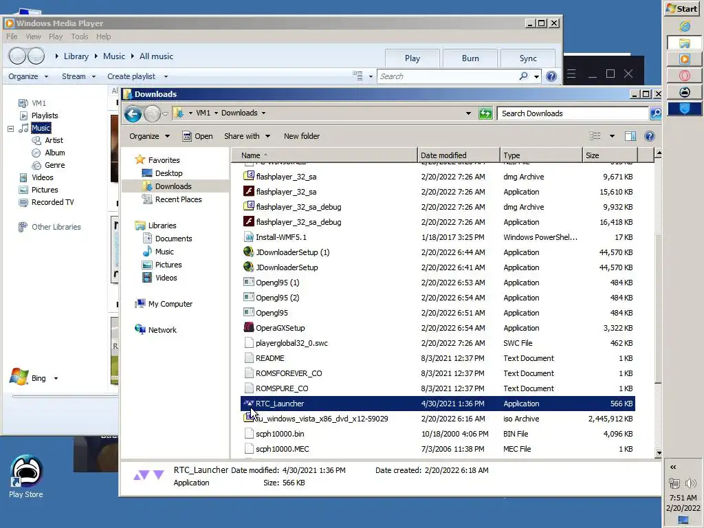The image size is (704, 528).
Task: Click the Downloads list scroll down arrow
Action: [x=658, y=453]
